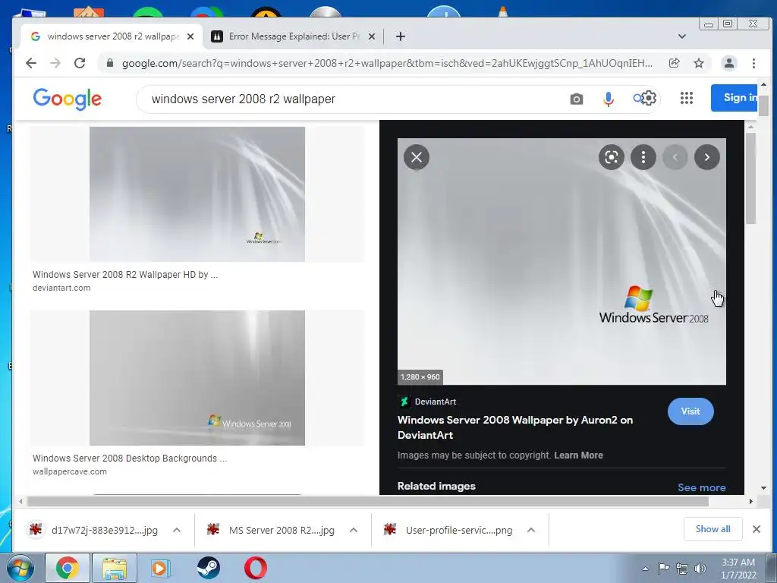Go to the Google logo homepage
This screenshot has width=777, height=583.
click(68, 99)
